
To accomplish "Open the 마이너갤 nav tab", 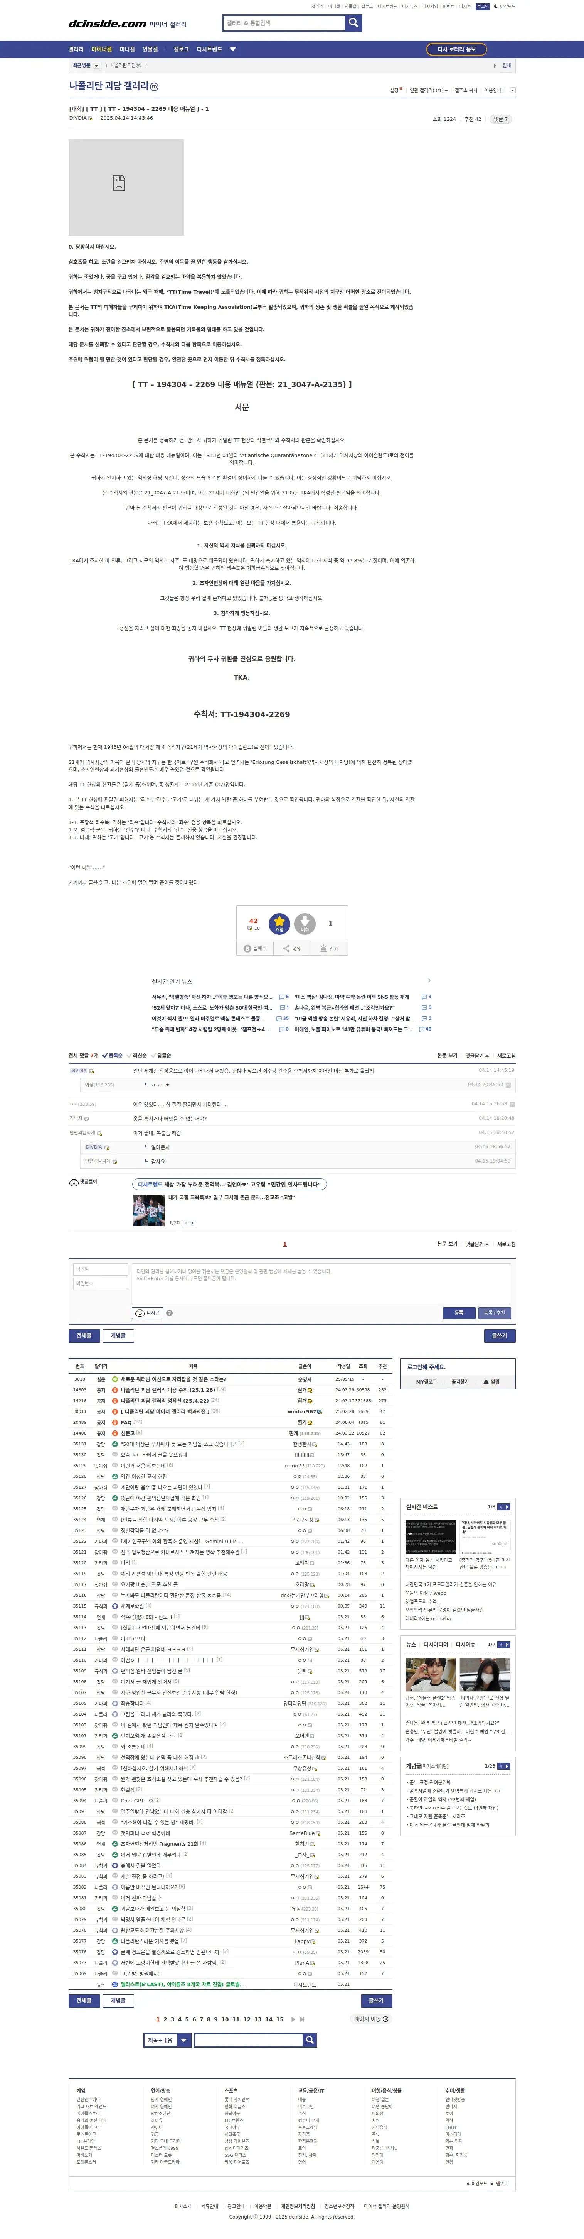I will click(x=101, y=49).
